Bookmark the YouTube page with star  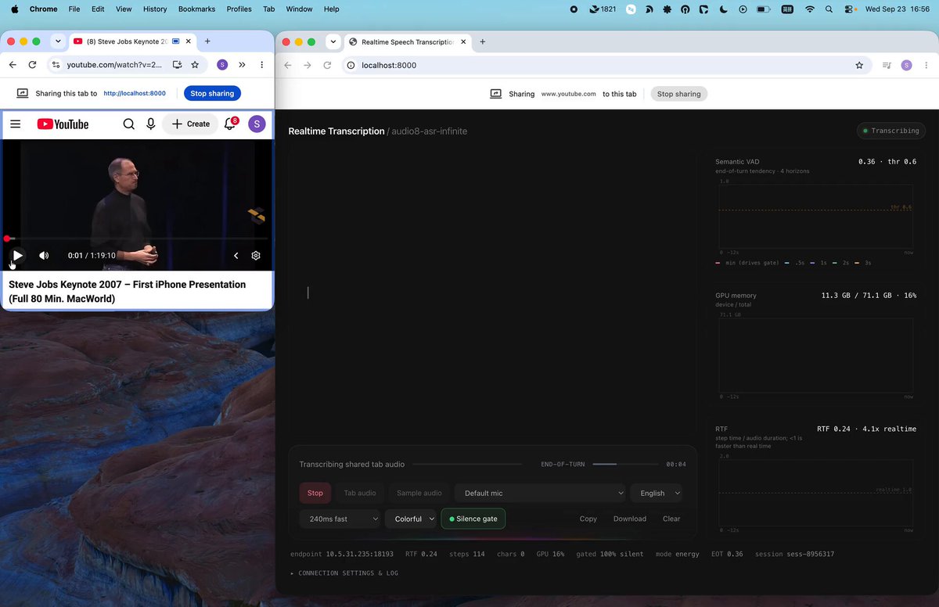195,65
